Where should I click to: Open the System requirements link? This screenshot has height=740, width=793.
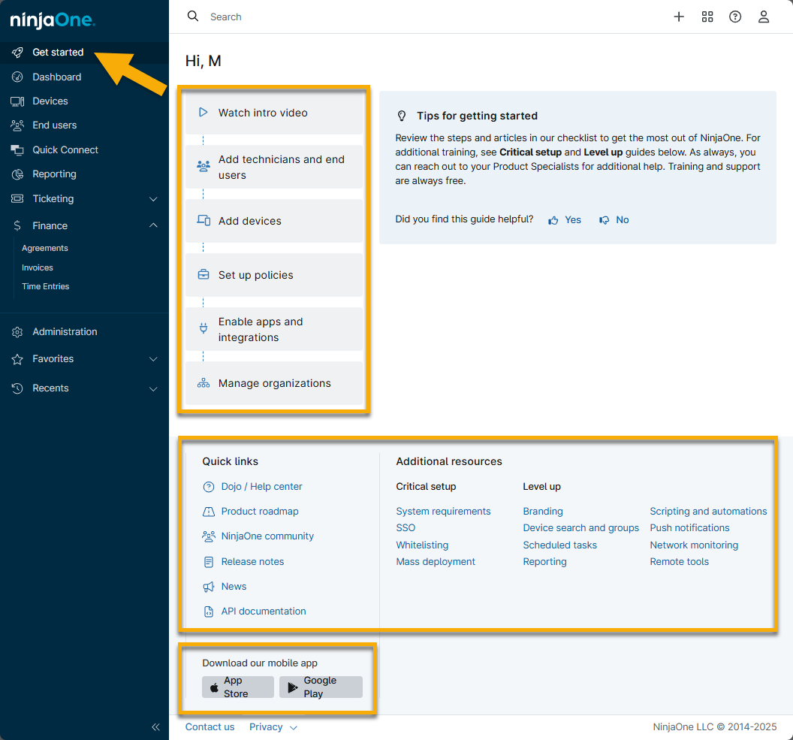443,511
